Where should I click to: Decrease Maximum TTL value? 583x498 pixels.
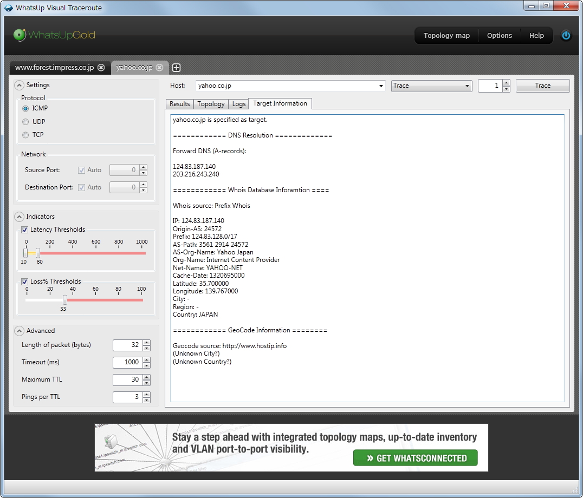[147, 383]
